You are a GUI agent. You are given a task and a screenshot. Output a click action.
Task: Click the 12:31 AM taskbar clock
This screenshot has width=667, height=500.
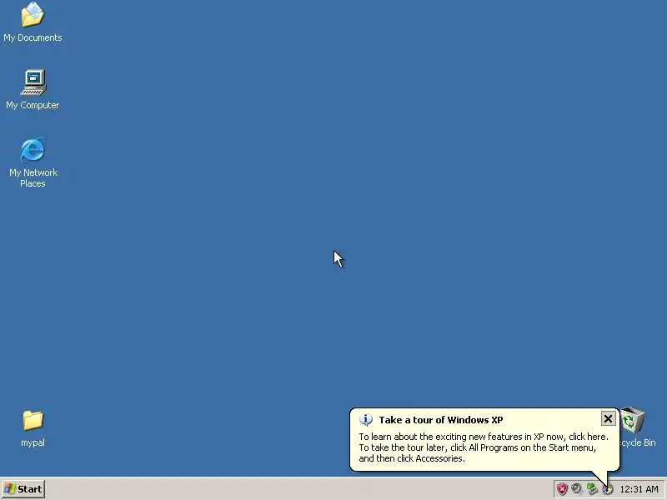click(x=639, y=489)
